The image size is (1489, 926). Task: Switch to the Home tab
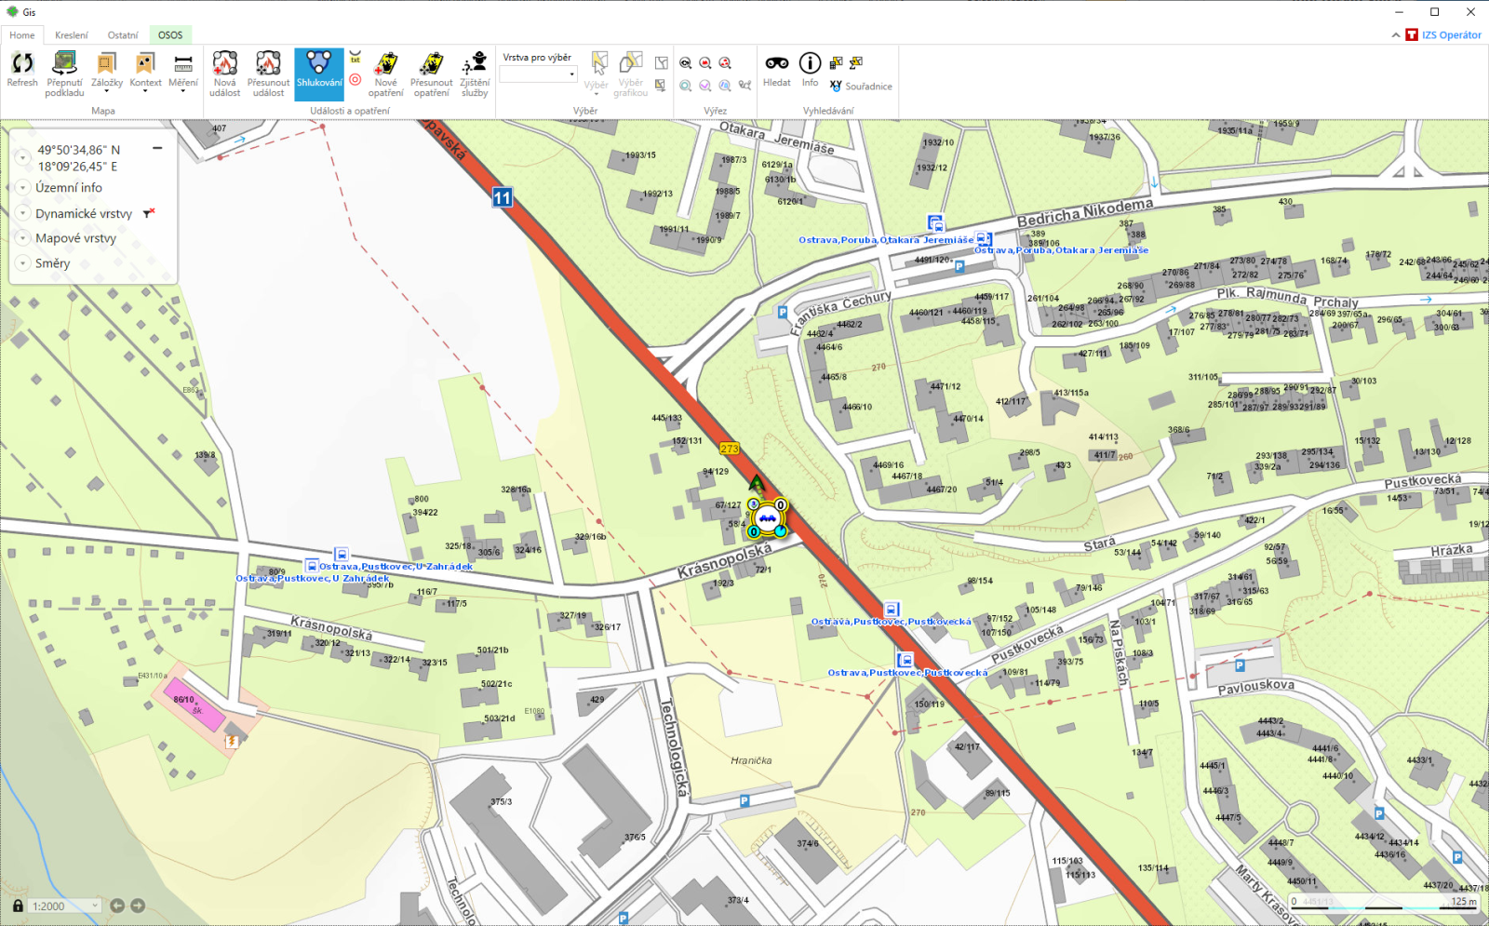pyautogui.click(x=22, y=35)
